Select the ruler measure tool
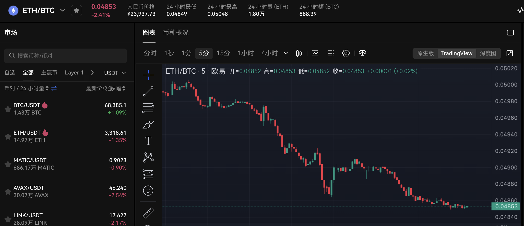Image resolution: width=524 pixels, height=226 pixels. 148,213
